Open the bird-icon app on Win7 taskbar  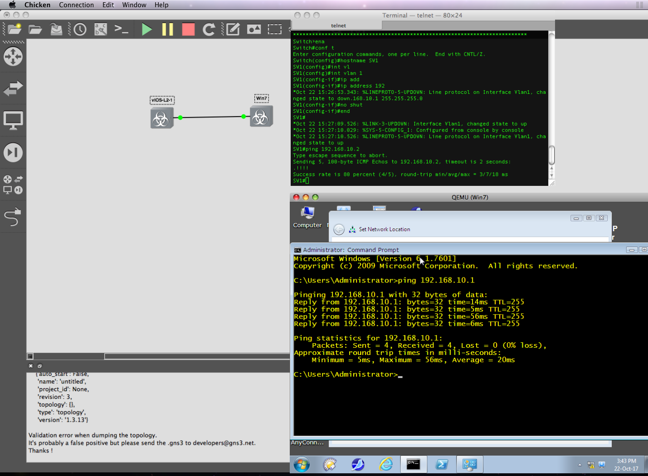click(358, 464)
